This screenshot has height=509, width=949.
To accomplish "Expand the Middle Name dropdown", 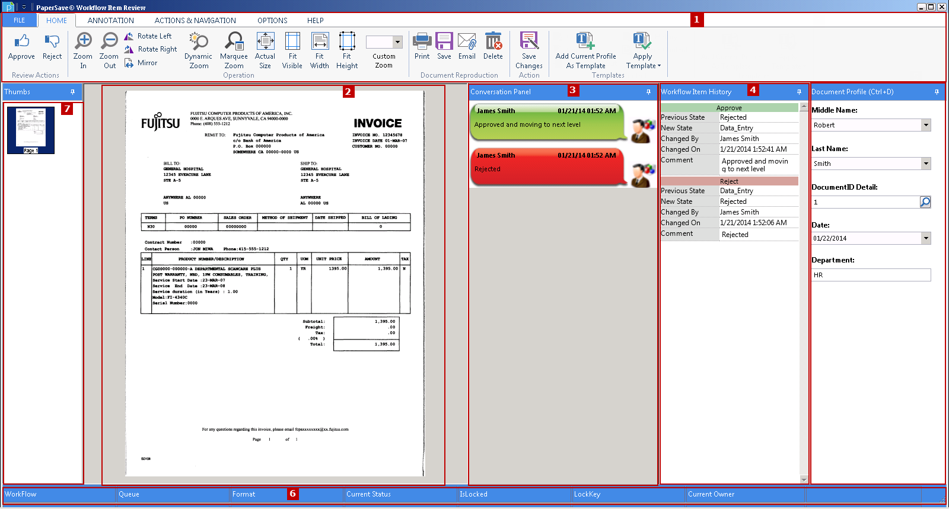I will pyautogui.click(x=926, y=125).
